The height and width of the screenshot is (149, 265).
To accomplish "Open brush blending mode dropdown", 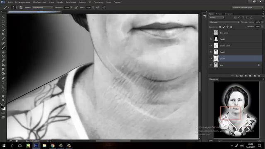I will (43, 7).
